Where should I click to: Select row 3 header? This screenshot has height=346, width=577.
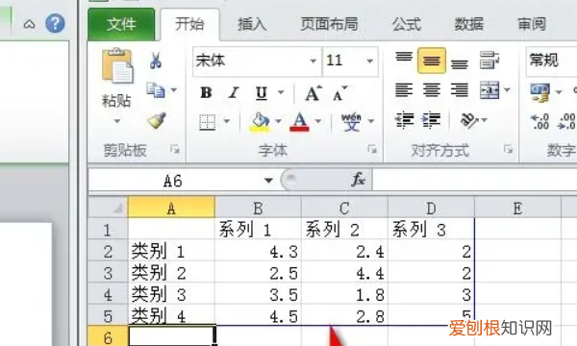tap(108, 272)
